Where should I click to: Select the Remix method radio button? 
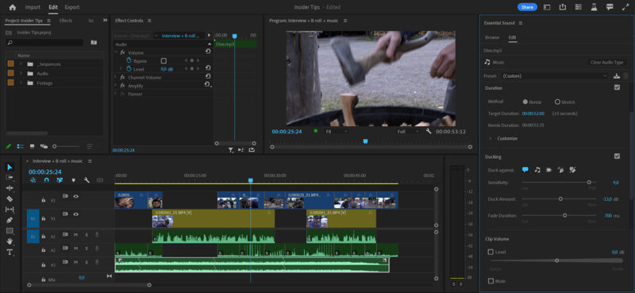(x=525, y=102)
